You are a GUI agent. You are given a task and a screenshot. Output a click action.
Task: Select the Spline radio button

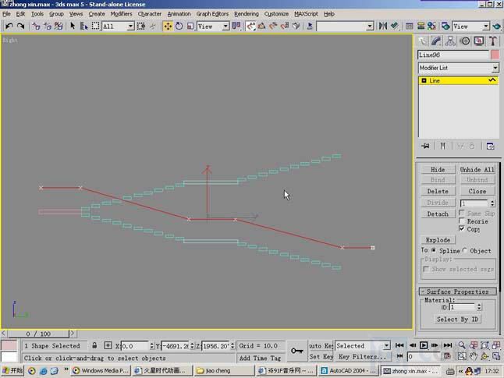pos(434,250)
